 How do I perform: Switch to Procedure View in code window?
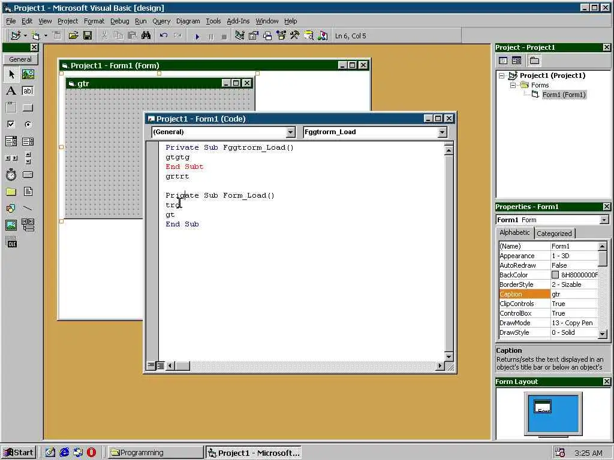coord(151,366)
